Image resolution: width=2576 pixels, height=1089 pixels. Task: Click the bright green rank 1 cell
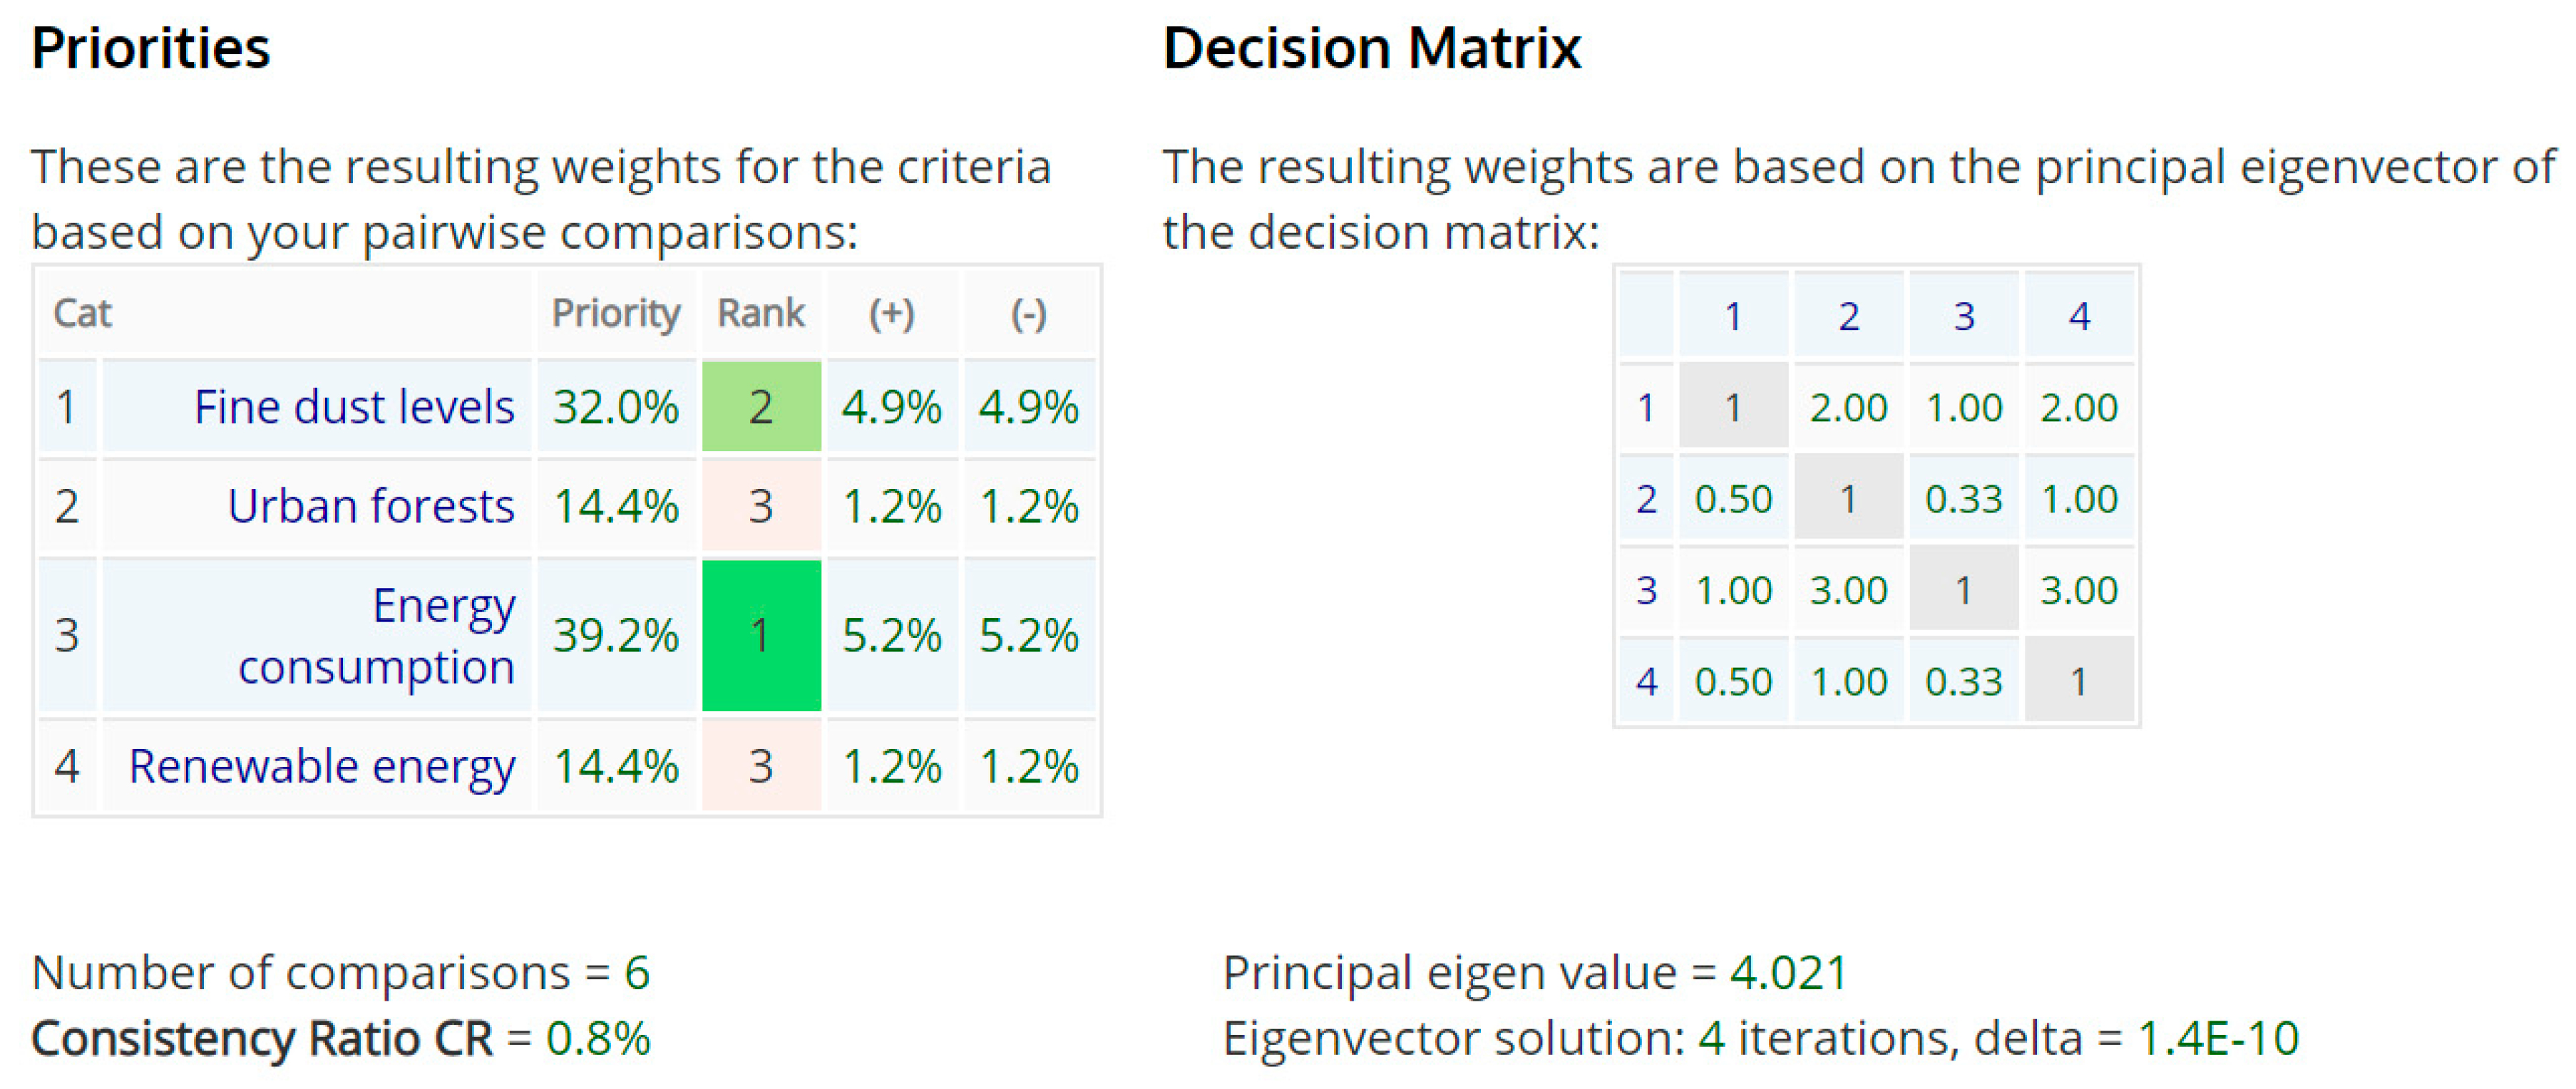[x=761, y=636]
